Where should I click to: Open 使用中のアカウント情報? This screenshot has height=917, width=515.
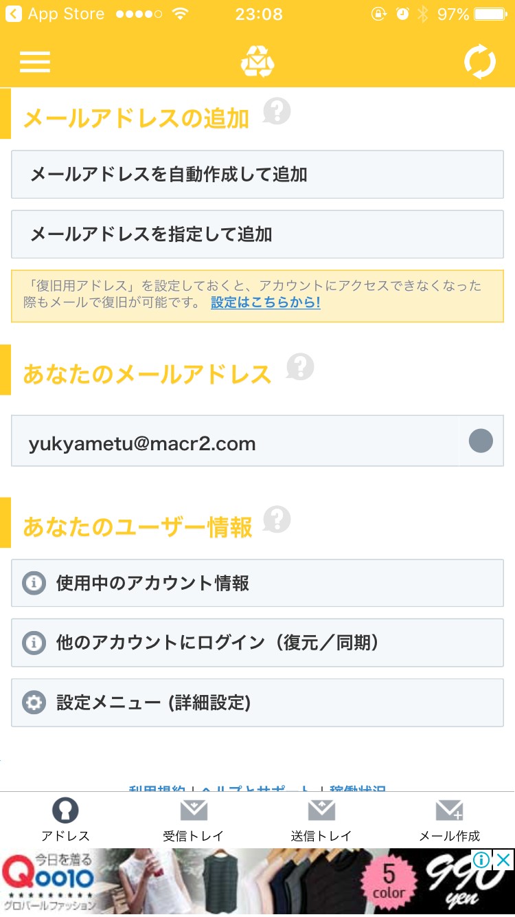(257, 583)
